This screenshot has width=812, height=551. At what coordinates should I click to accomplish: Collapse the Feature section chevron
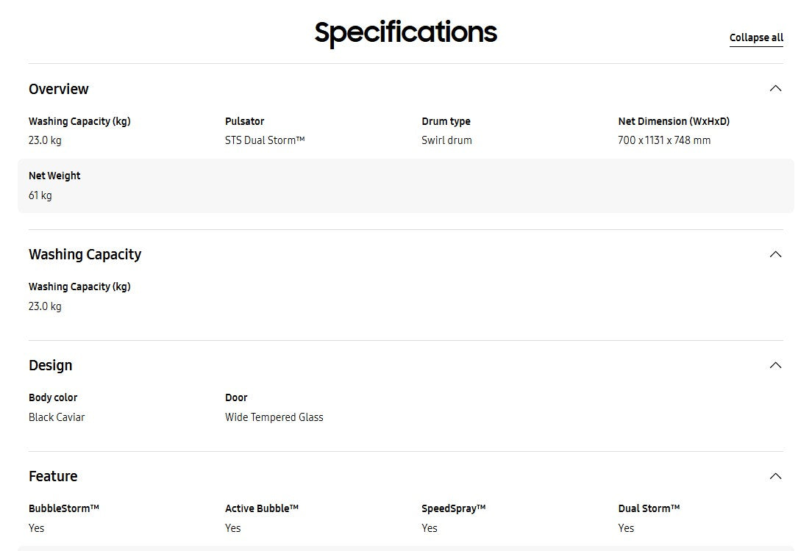775,476
